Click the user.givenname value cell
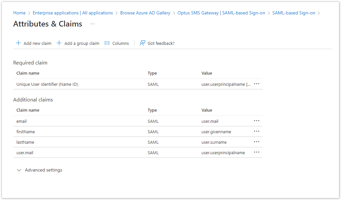This screenshot has height=200, width=341. pos(216,132)
